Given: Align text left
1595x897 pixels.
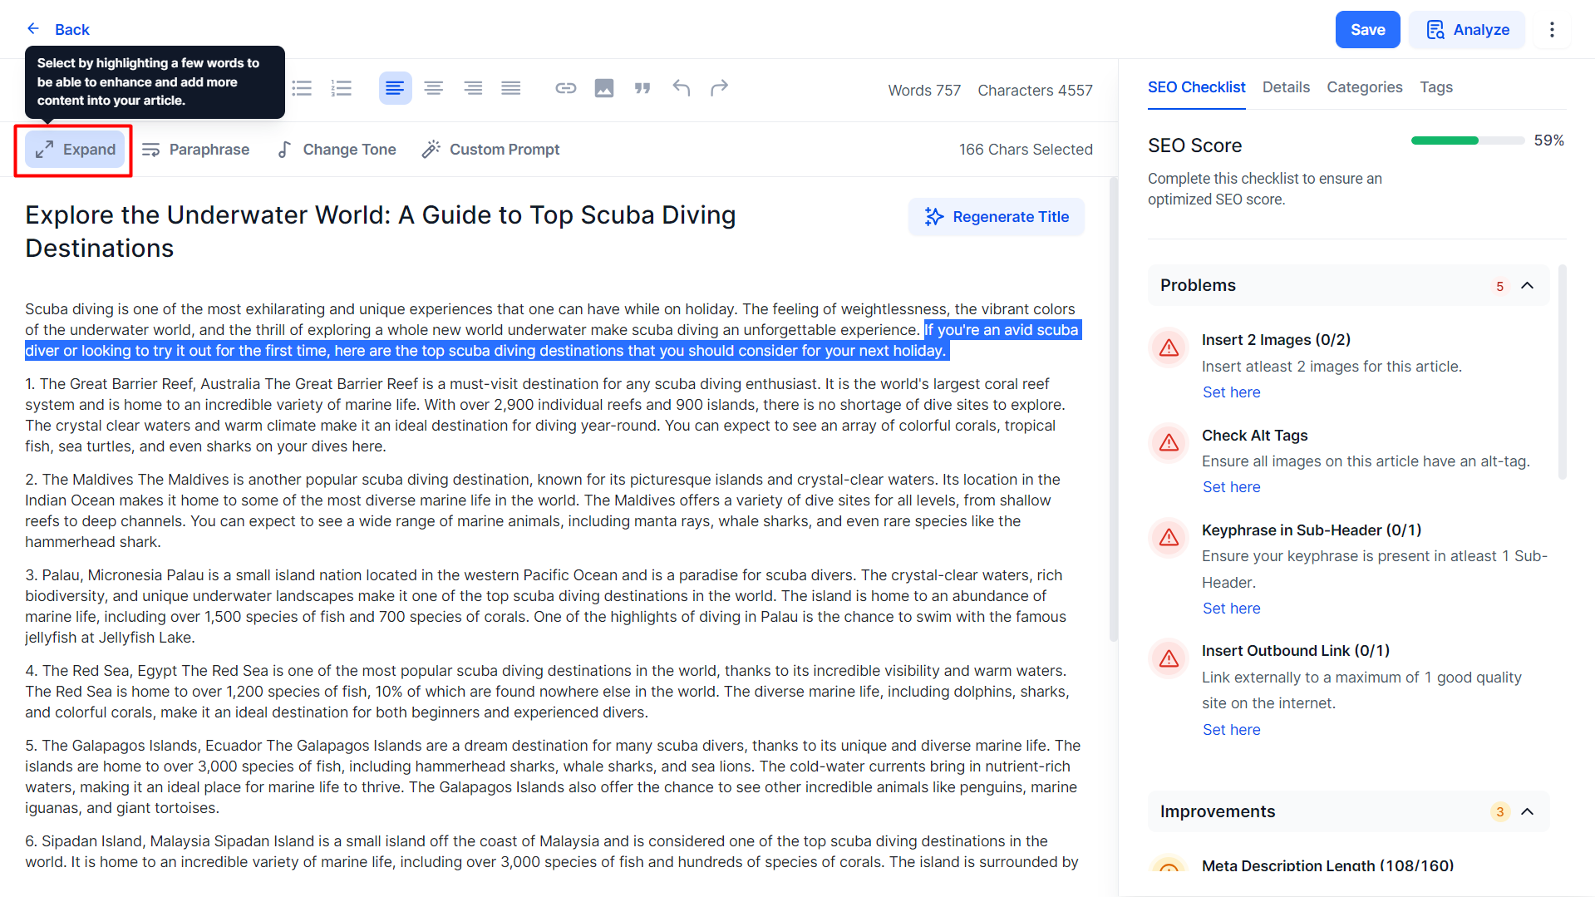Looking at the screenshot, I should click(x=395, y=88).
